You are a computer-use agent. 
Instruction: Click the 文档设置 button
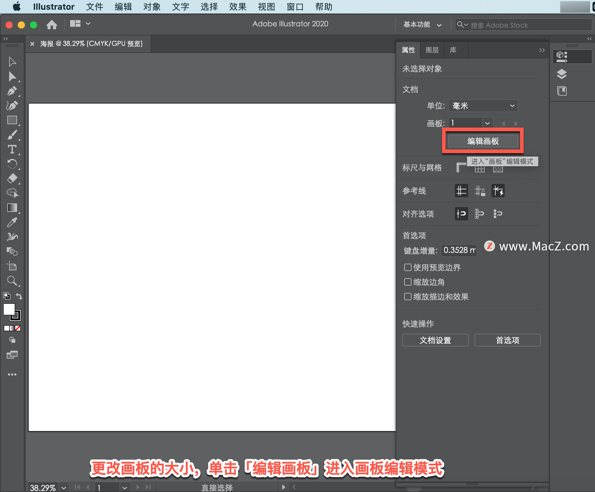pos(435,340)
